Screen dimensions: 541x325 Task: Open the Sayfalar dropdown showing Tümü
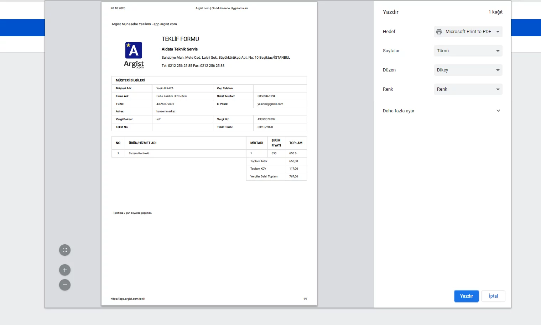(x=468, y=51)
